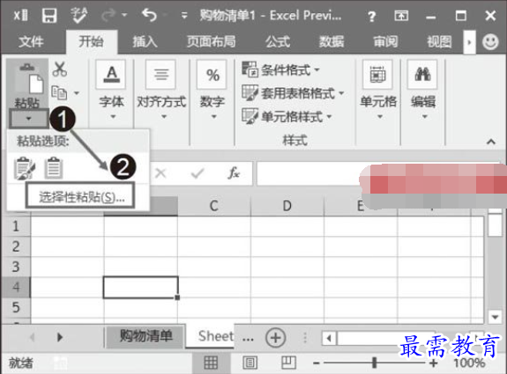507x374 pixels.
Task: Select row 3 header
Action: tap(16, 267)
